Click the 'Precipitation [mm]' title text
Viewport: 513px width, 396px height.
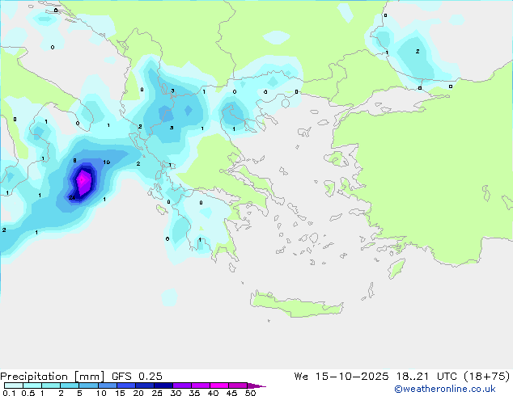[x=53, y=377]
